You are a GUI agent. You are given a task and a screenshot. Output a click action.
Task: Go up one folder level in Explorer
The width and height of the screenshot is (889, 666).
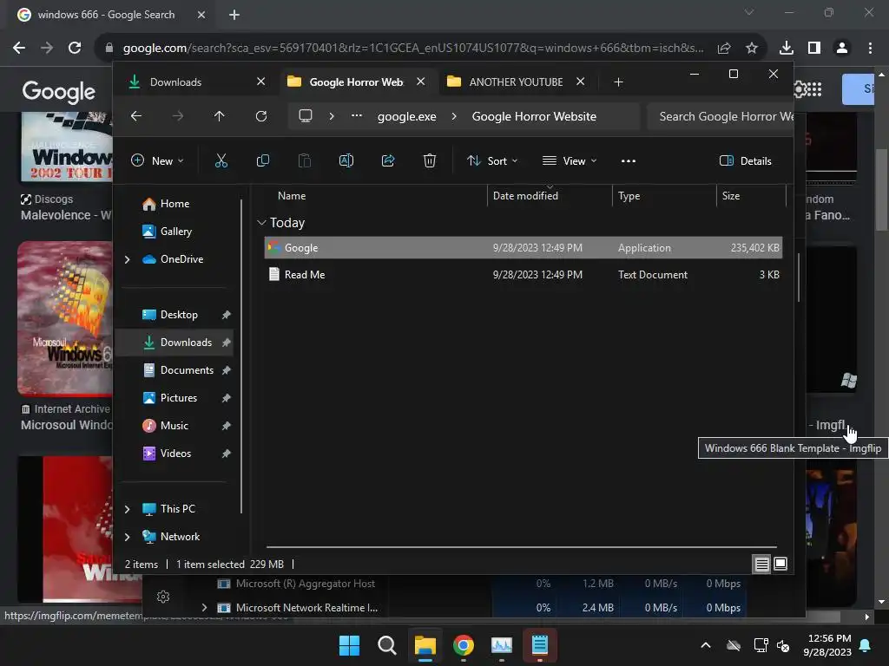220,116
